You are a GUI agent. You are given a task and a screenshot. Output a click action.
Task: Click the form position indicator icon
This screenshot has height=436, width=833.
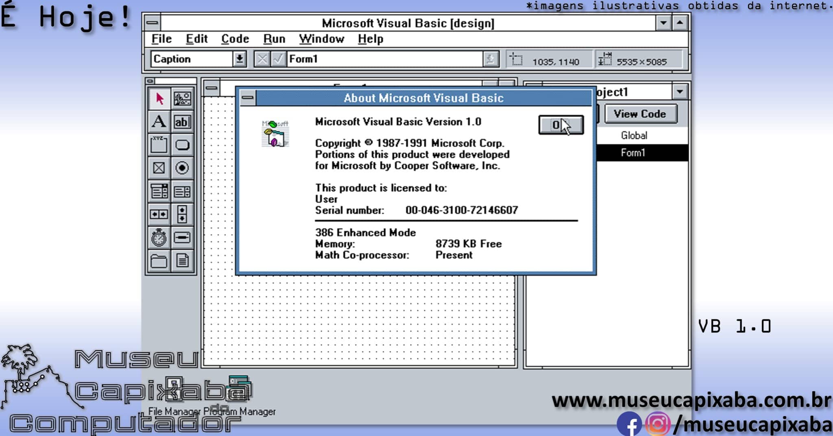(516, 59)
